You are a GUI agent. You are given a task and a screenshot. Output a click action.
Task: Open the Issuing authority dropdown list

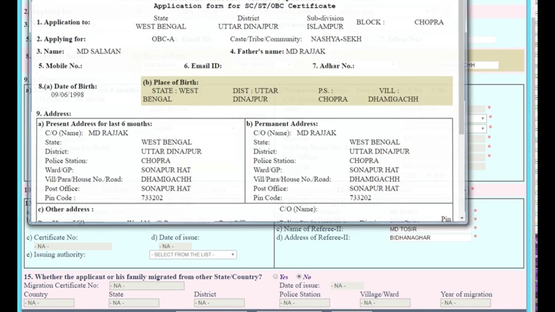point(193,254)
